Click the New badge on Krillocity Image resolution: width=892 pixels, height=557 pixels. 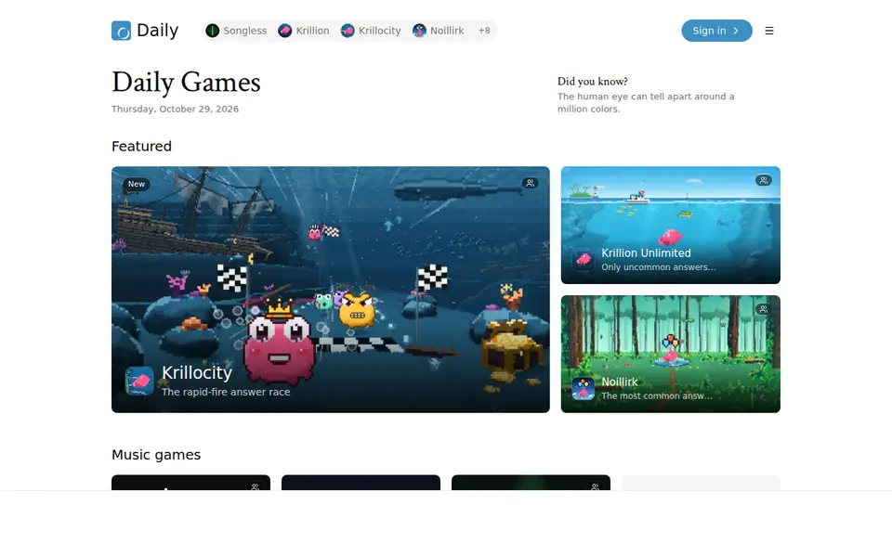pyautogui.click(x=137, y=184)
